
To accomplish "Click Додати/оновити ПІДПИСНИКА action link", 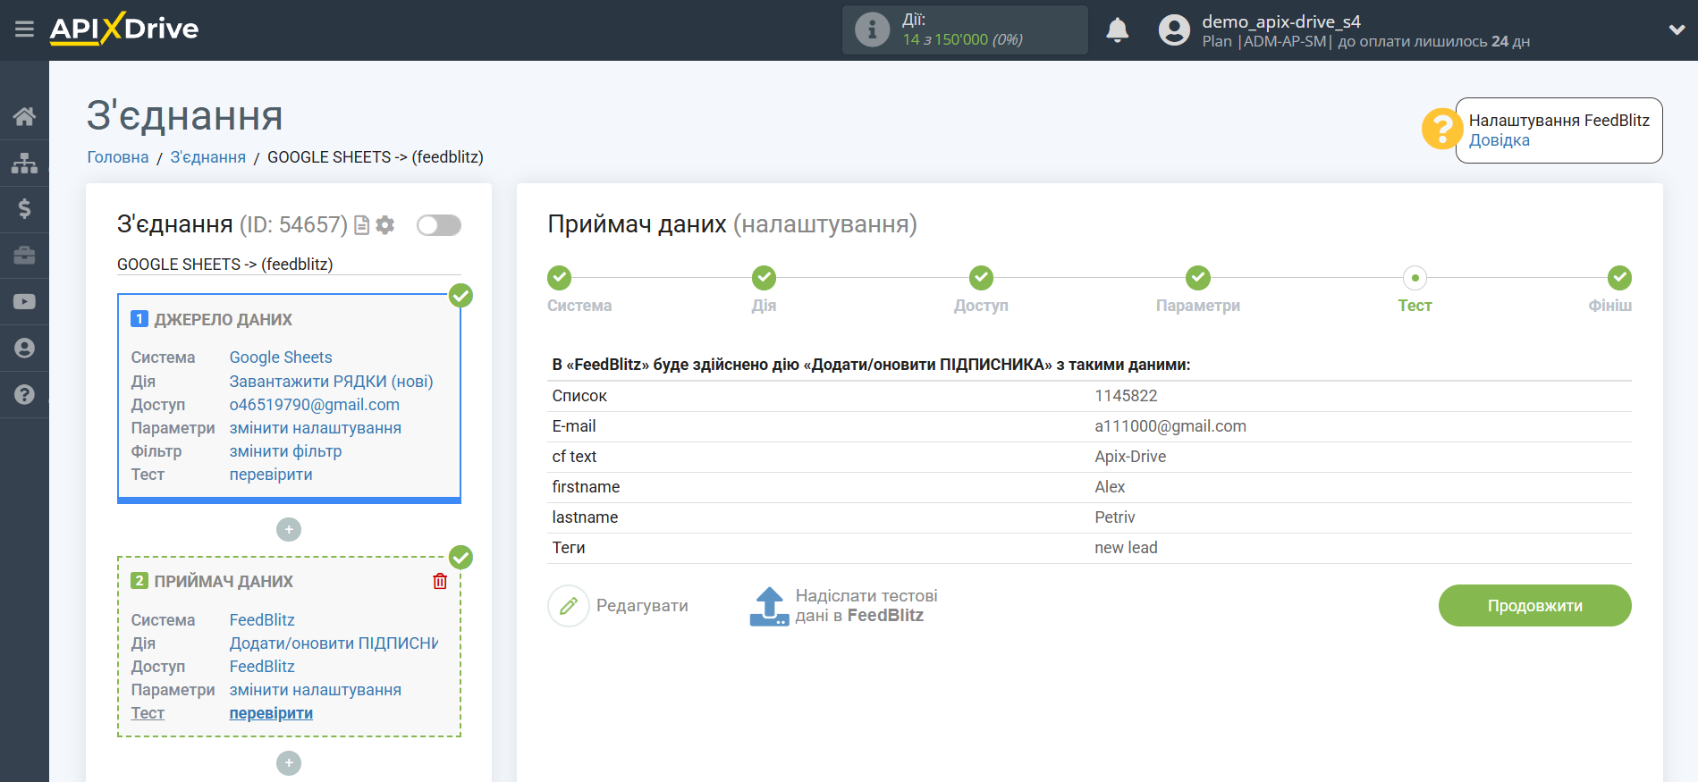I will point(334,643).
